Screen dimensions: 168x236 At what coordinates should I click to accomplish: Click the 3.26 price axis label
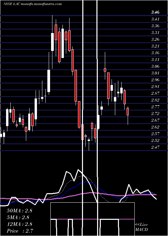click(155, 39)
